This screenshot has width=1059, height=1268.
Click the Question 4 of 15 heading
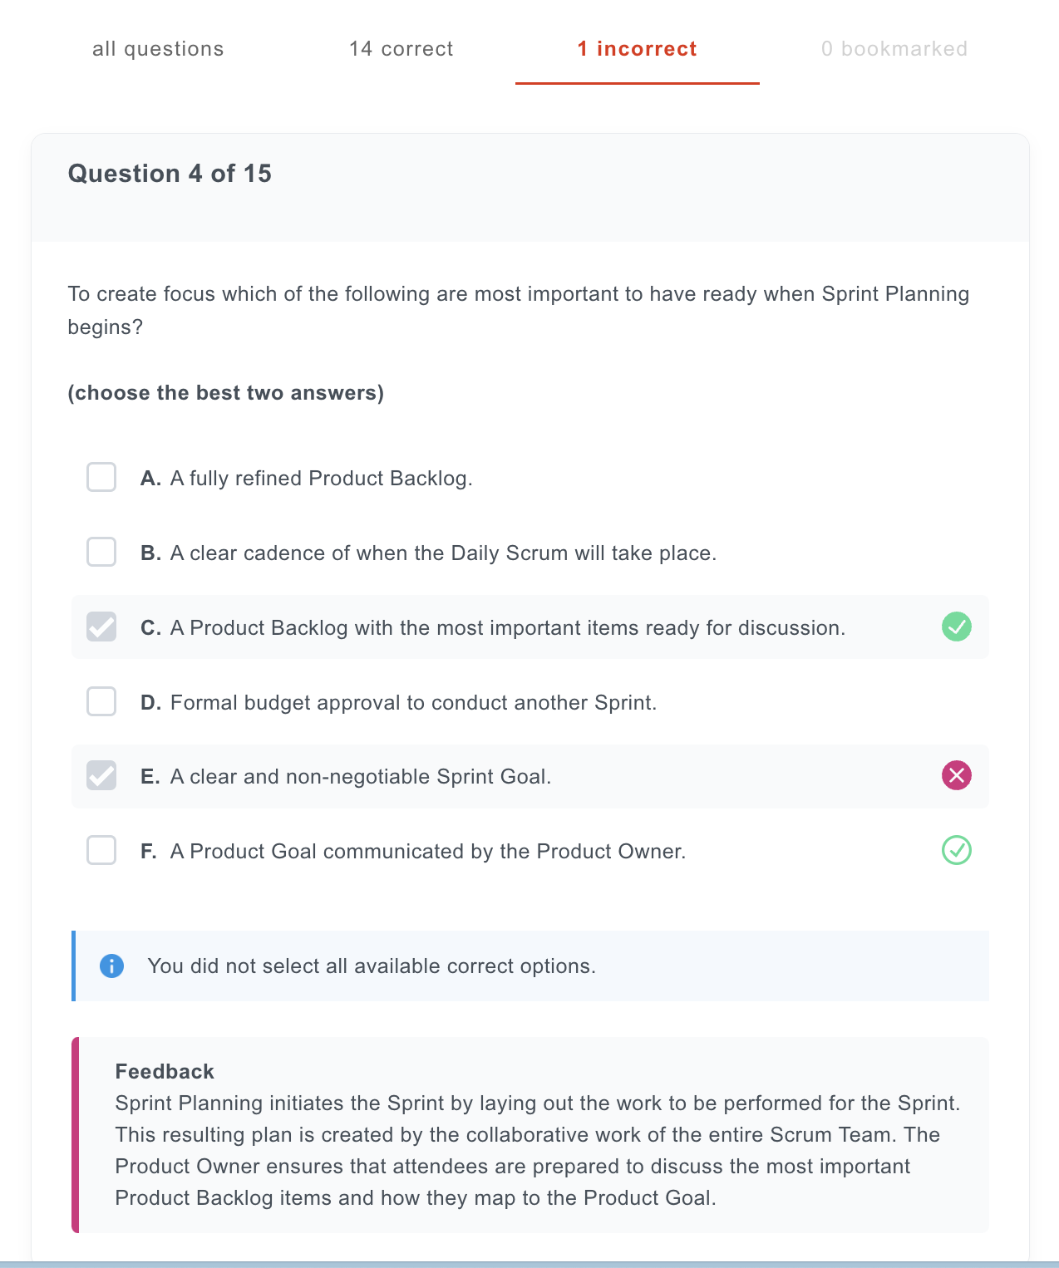point(170,174)
